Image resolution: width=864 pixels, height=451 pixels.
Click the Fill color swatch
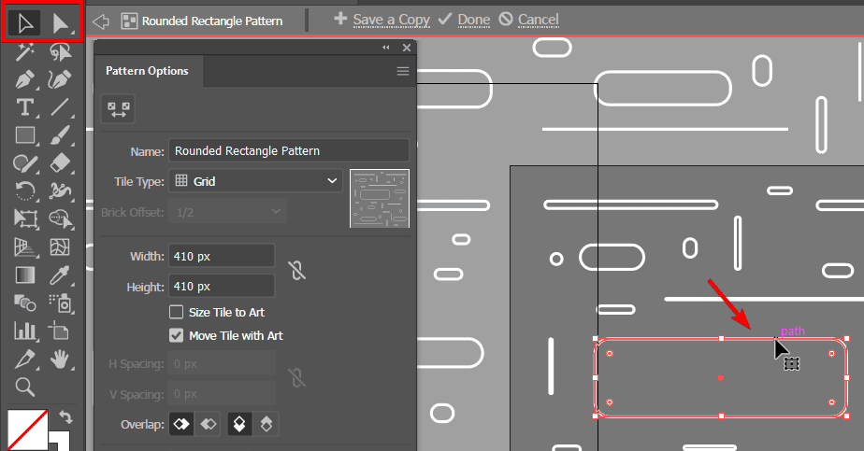pyautogui.click(x=28, y=430)
